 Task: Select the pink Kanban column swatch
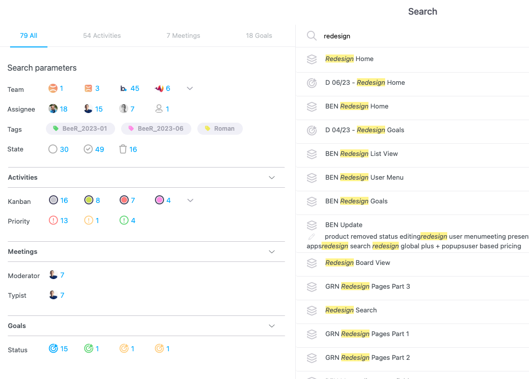(x=160, y=200)
